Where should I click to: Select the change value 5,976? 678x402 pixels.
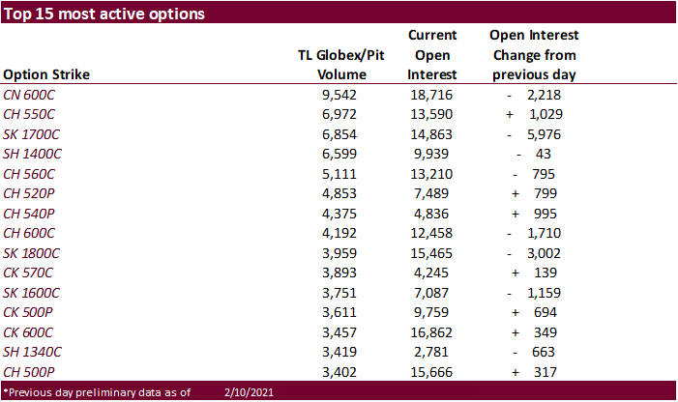tap(546, 133)
